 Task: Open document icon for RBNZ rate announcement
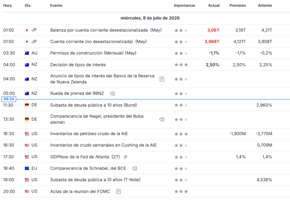point(162,79)
